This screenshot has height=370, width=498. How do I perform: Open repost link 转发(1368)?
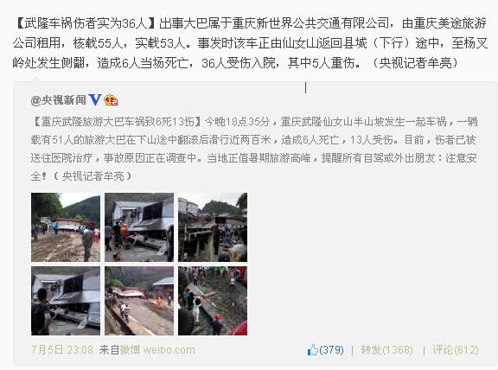[386, 350]
